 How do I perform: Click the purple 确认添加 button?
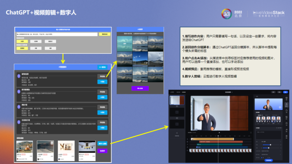pos(140,88)
